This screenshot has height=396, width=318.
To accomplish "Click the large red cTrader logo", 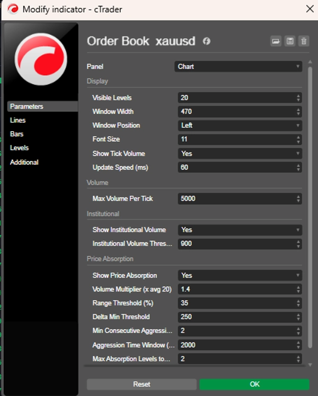I will [41, 59].
